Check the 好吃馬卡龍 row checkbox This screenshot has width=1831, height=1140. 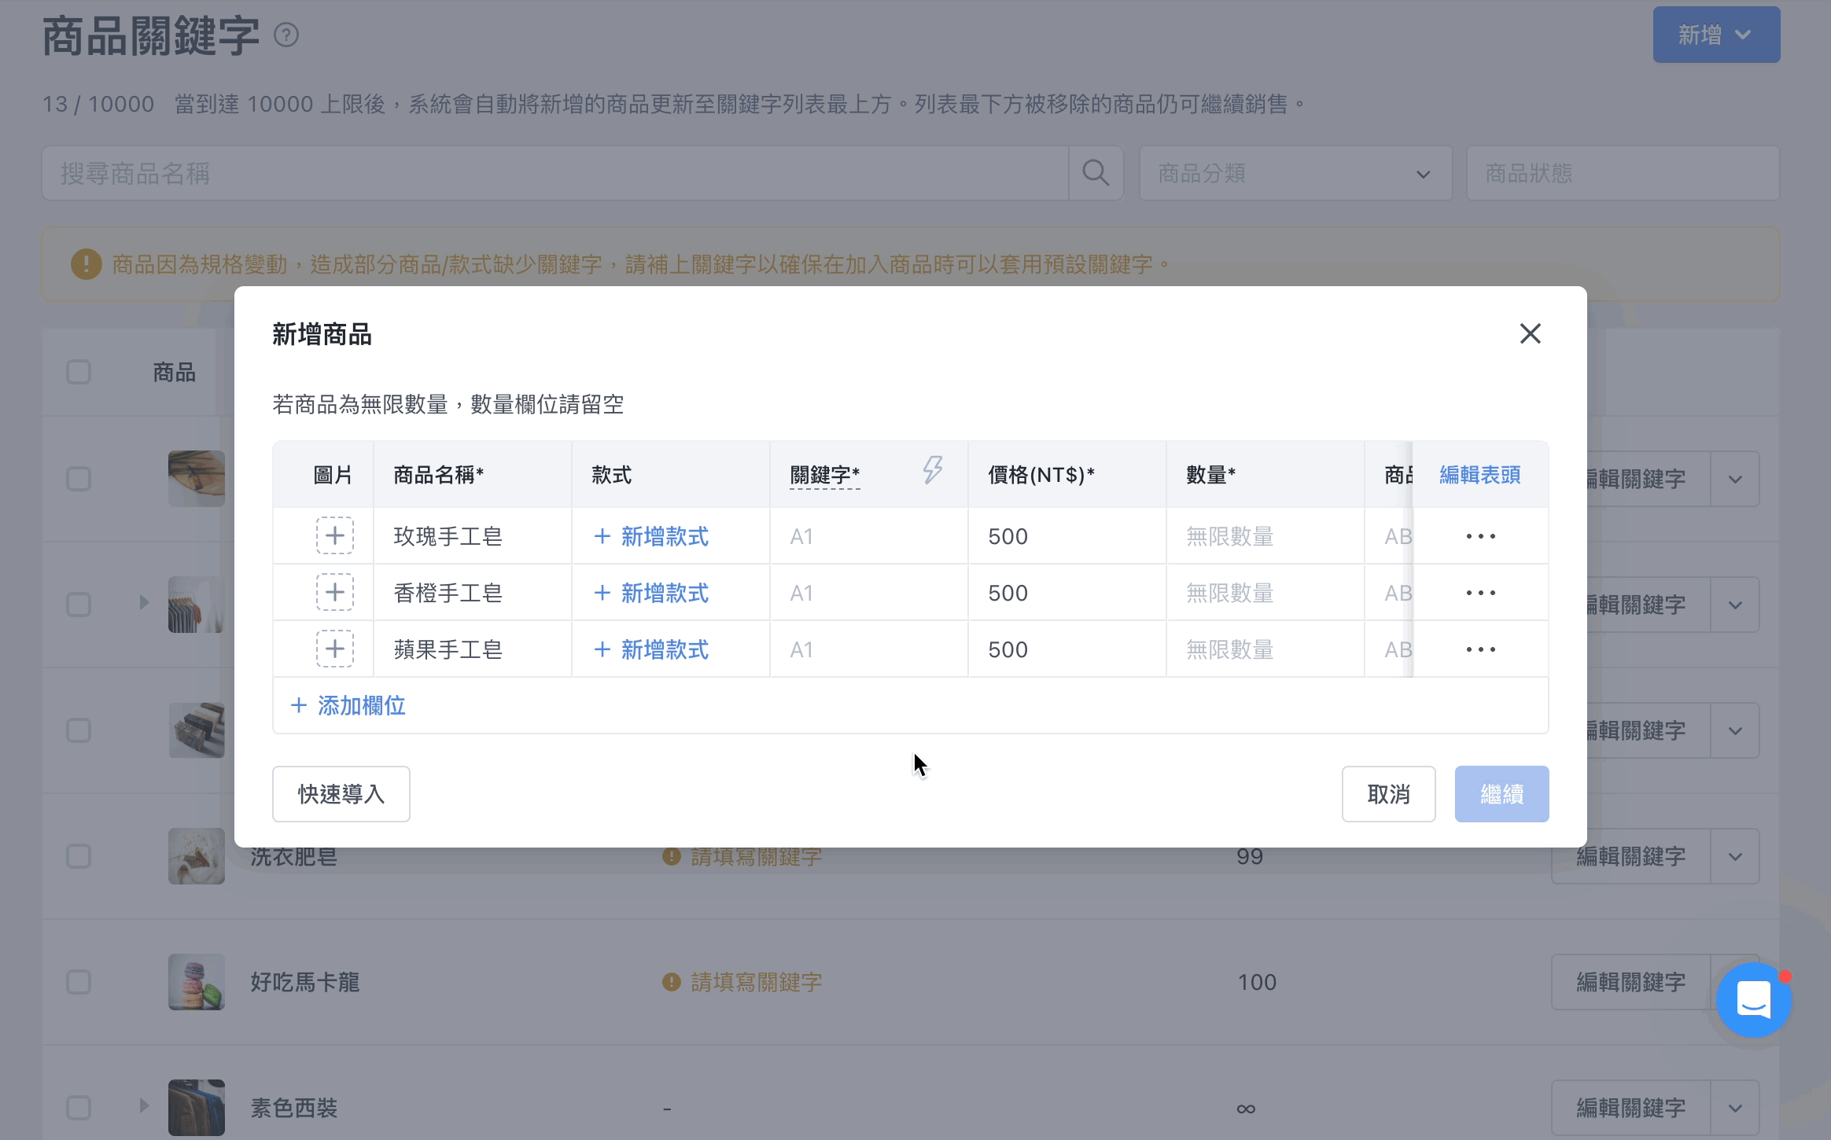[x=79, y=982]
